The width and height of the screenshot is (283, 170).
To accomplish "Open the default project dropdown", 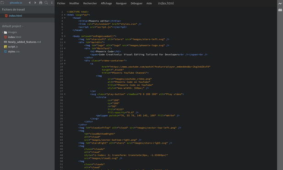I will pos(12,27).
